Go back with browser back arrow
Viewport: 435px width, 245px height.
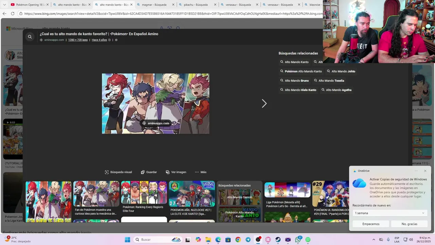tap(4, 14)
